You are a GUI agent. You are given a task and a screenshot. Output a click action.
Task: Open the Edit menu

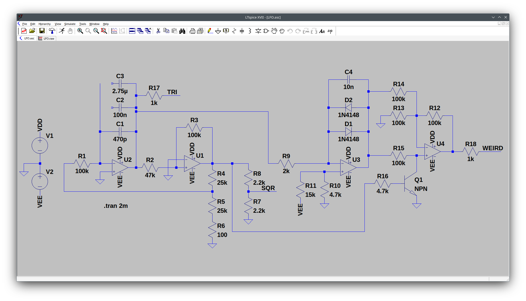(x=33, y=24)
